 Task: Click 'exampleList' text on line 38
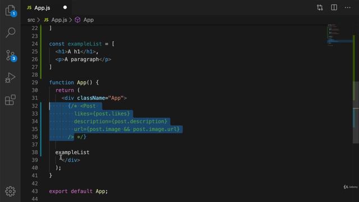(72, 152)
